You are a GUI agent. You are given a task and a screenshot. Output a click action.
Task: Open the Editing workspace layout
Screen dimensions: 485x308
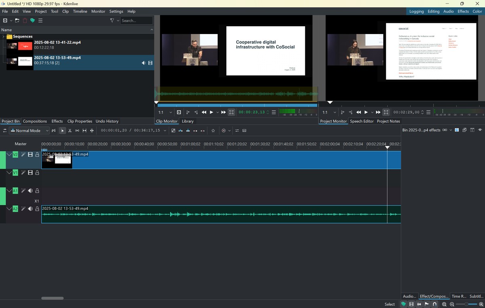[x=433, y=11]
